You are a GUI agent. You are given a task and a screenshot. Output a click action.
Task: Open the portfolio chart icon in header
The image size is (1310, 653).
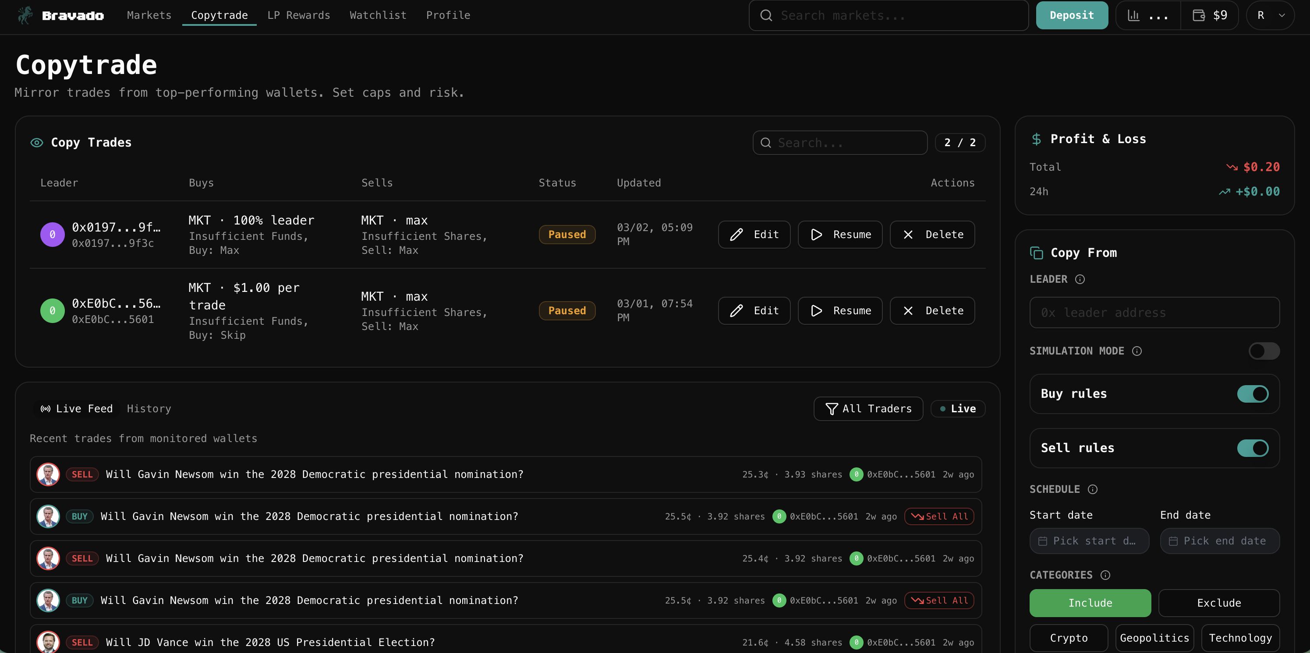click(1133, 15)
